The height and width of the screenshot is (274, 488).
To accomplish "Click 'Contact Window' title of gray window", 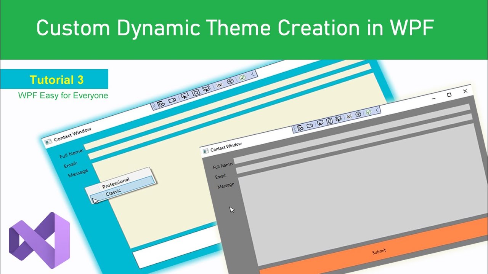I will pos(226,147).
